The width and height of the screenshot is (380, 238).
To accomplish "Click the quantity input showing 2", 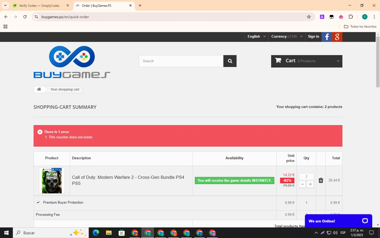I will click(x=306, y=177).
